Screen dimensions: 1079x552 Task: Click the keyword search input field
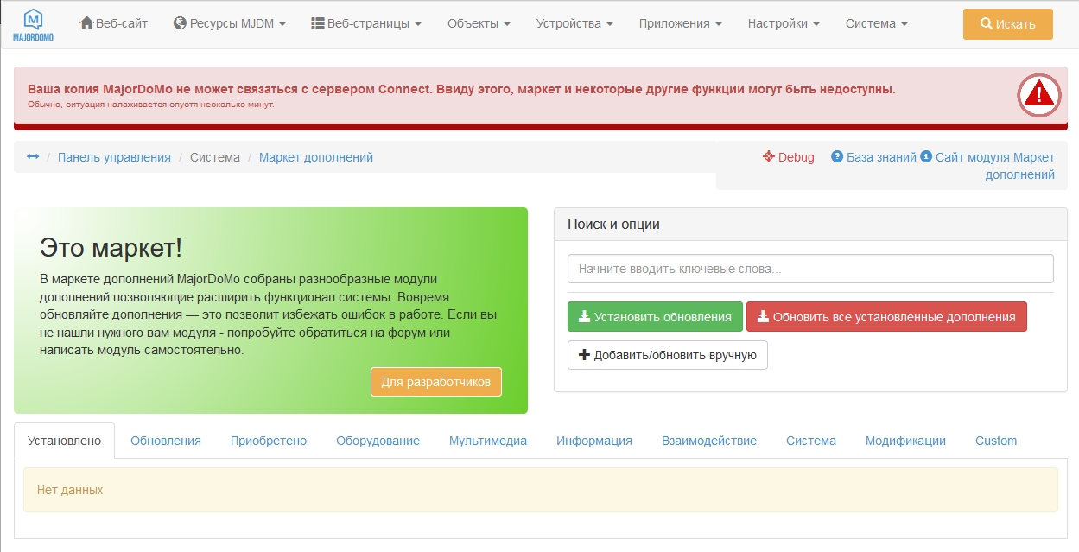[x=809, y=269]
